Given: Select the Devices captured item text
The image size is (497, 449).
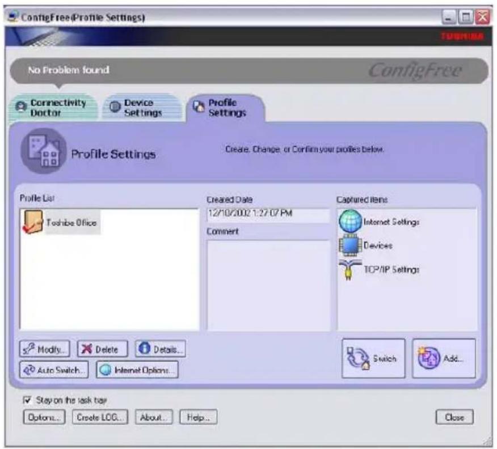Looking at the screenshot, I should [x=378, y=245].
